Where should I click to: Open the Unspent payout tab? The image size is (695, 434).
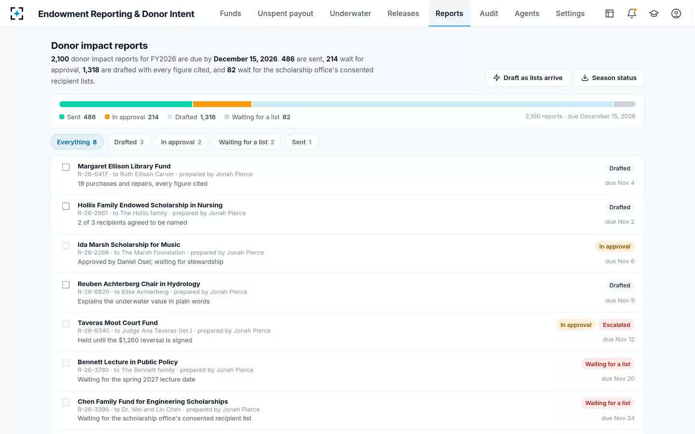285,14
